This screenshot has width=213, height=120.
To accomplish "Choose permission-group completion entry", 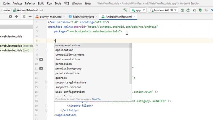I will [92, 68].
